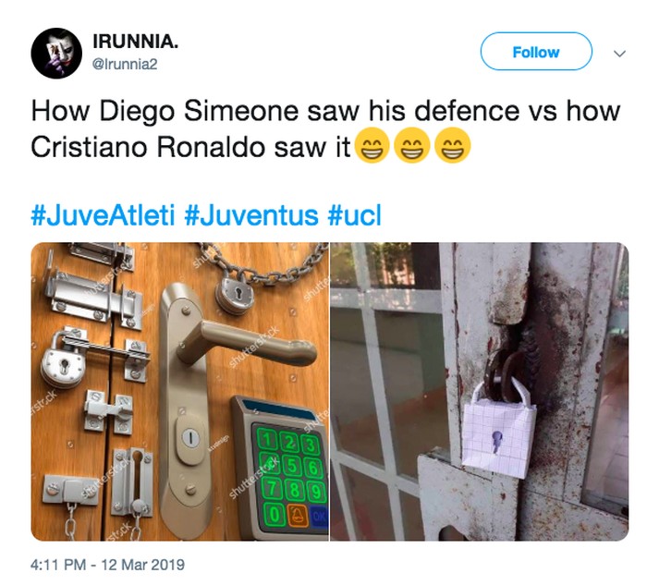This screenshot has width=647, height=585.
Task: Open the @Irunnia2 handle link
Action: (x=125, y=65)
